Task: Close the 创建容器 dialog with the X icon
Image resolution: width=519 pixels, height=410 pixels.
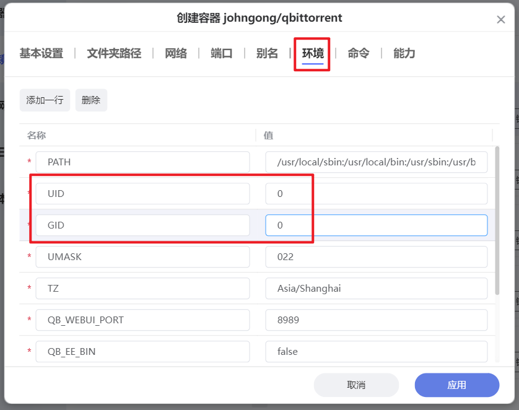Action: pyautogui.click(x=501, y=20)
